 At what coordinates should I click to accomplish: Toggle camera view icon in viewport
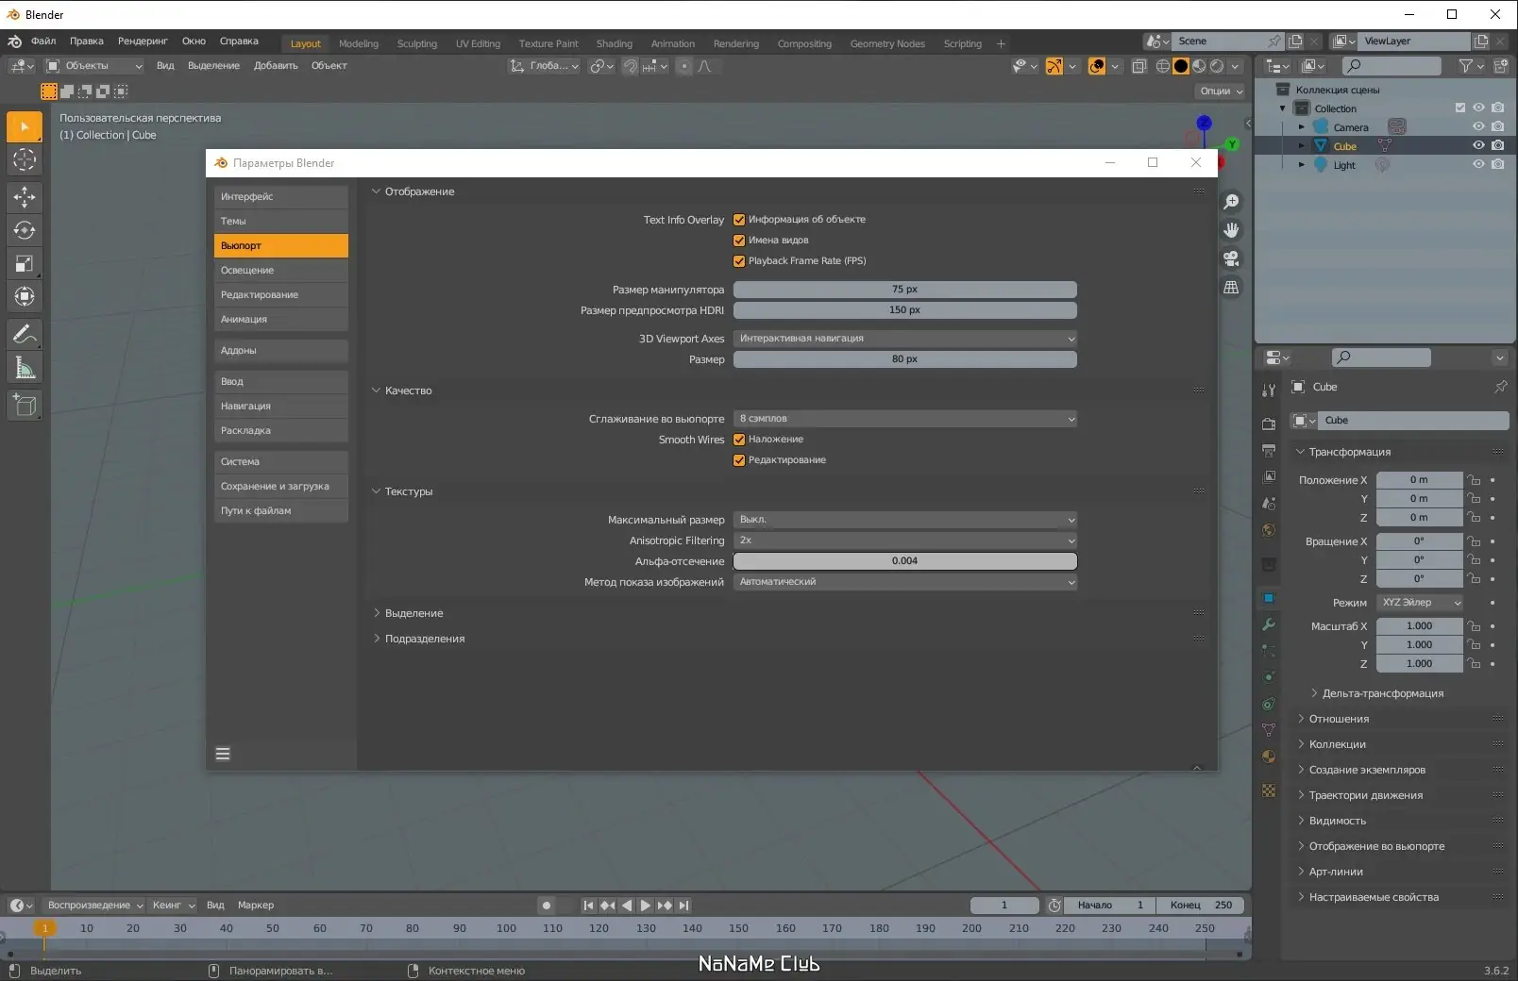click(1231, 258)
